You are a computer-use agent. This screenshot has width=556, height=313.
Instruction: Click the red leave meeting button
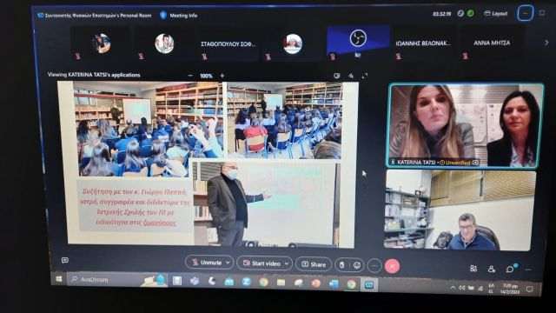click(x=392, y=266)
